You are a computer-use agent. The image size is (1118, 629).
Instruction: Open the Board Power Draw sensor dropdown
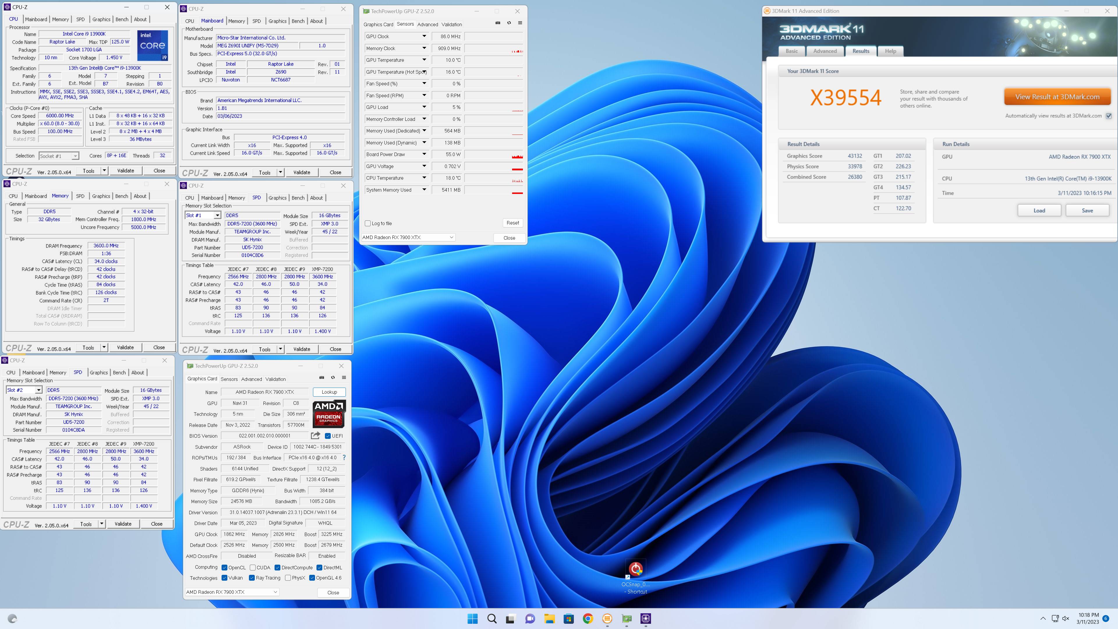(424, 154)
